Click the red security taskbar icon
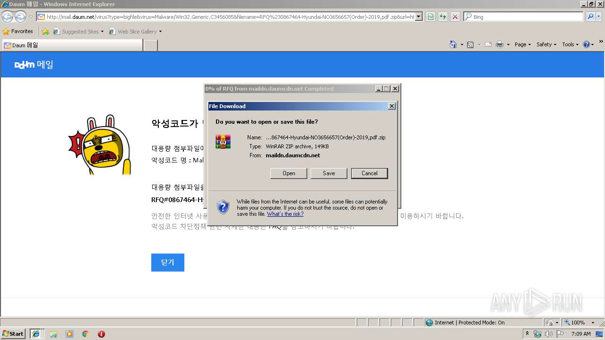Viewport: 605px width, 340px height. [101, 334]
